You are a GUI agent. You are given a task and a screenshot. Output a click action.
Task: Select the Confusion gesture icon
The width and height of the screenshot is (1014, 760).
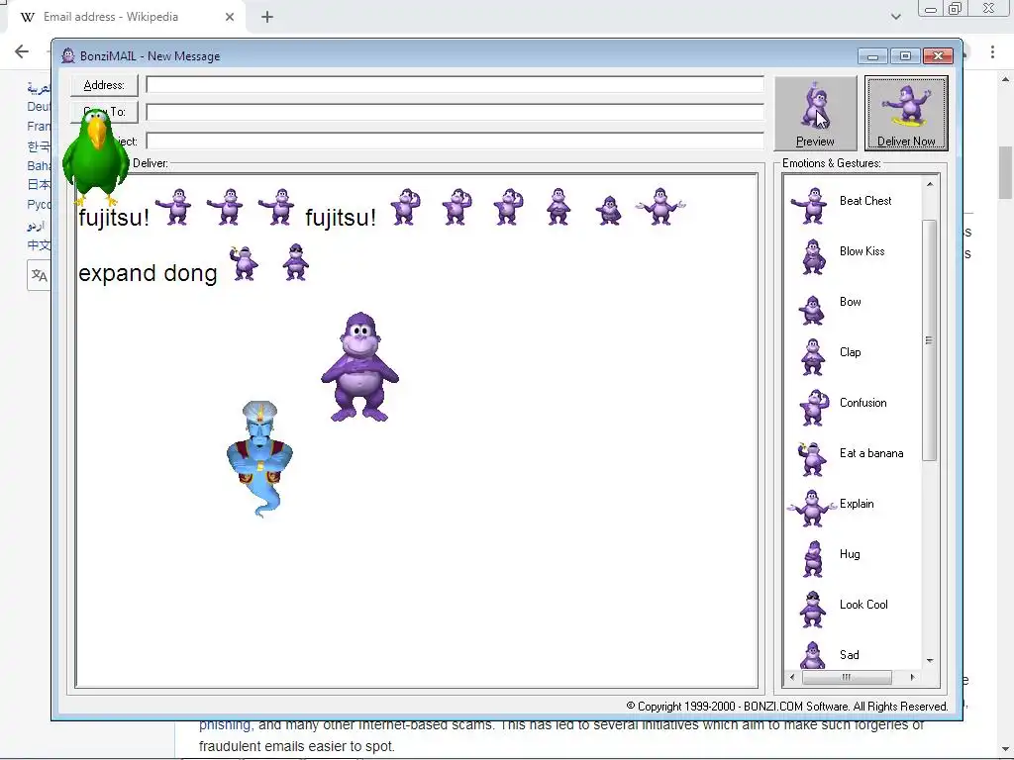pyautogui.click(x=814, y=407)
